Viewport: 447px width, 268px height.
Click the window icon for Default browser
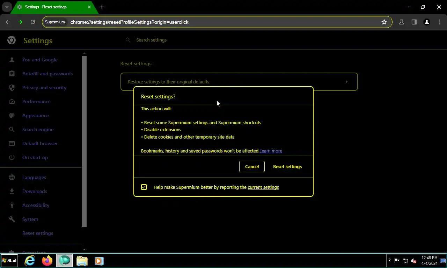tap(12, 143)
